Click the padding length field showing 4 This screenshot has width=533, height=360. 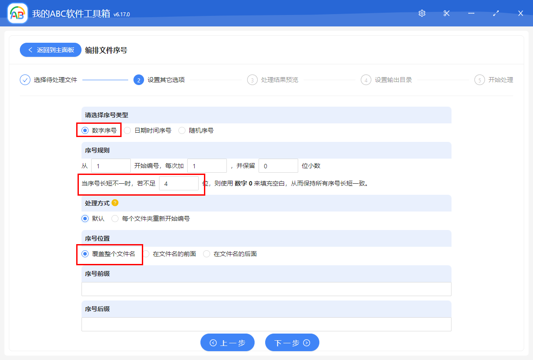tap(179, 183)
